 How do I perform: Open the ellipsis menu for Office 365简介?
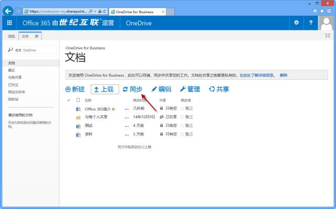point(127,109)
